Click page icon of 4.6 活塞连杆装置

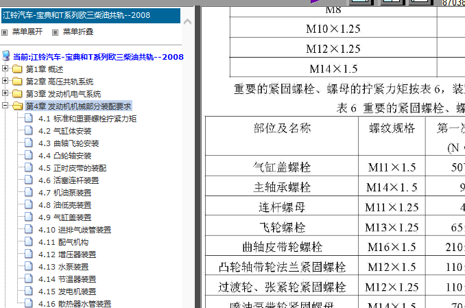point(29,180)
